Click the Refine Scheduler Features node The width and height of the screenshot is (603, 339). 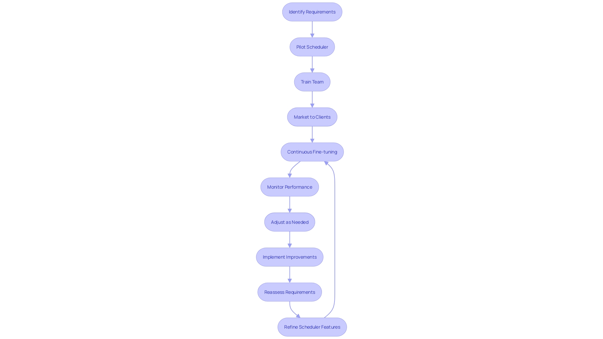pos(312,326)
